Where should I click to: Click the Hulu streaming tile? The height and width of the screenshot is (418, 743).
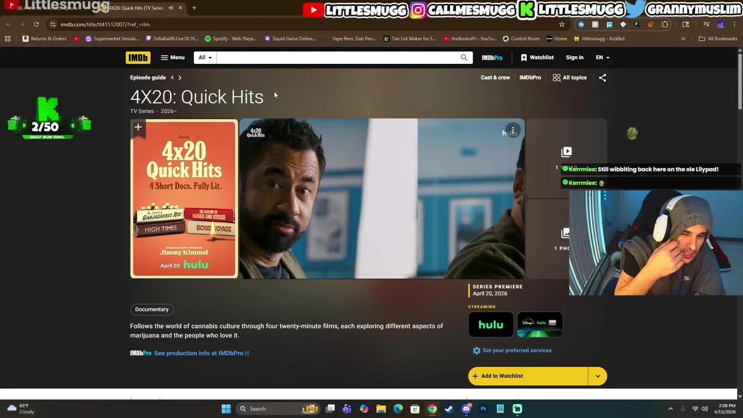click(491, 325)
